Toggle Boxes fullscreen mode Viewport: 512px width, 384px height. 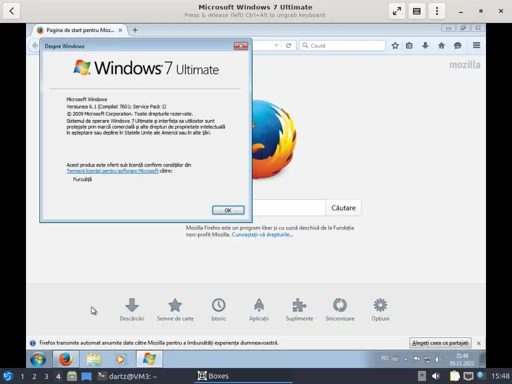[x=396, y=11]
